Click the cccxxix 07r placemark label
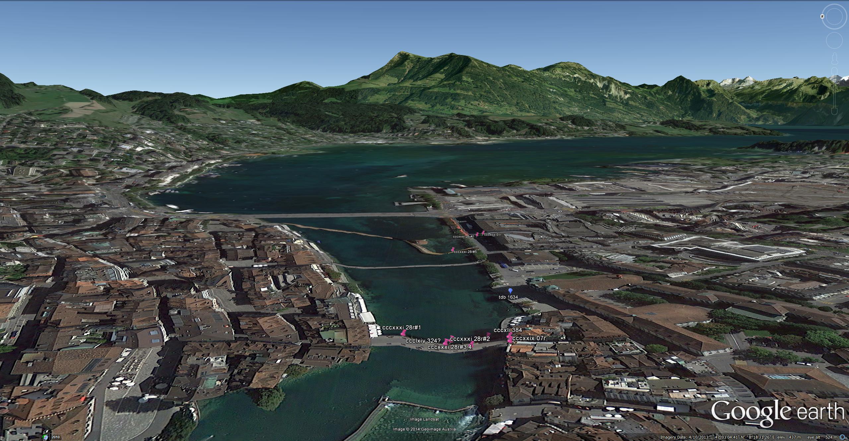The width and height of the screenshot is (849, 441). [529, 338]
